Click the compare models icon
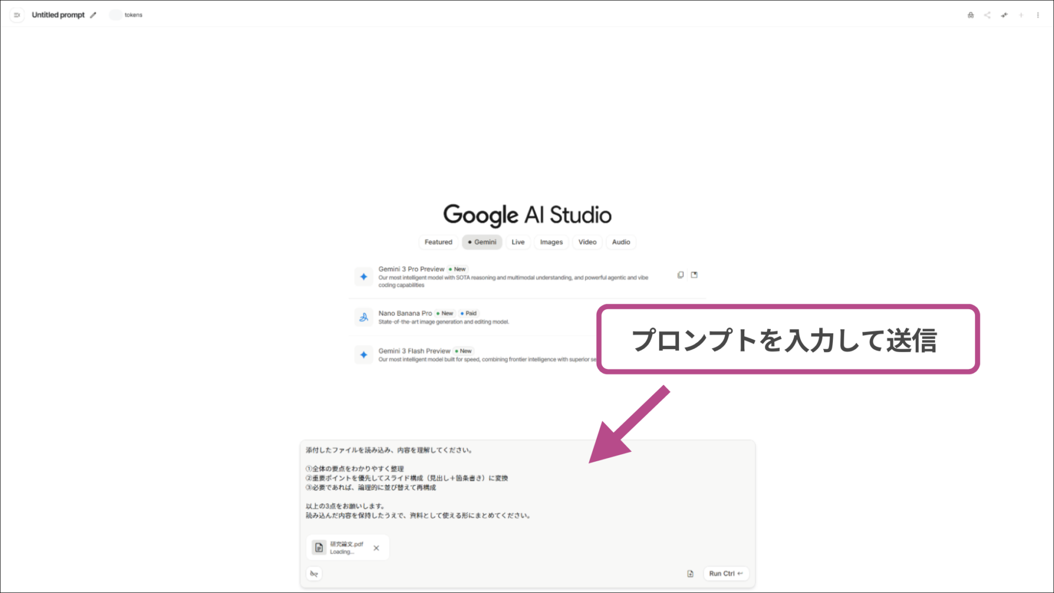The image size is (1054, 593). pyautogui.click(x=1004, y=15)
